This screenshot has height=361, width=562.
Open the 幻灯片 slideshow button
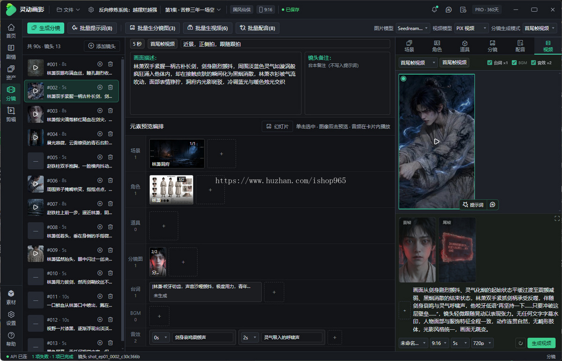(278, 126)
